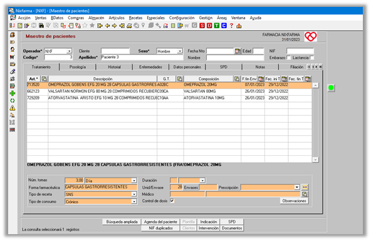Click the Documentos button
371x241 pixels.
232,228
